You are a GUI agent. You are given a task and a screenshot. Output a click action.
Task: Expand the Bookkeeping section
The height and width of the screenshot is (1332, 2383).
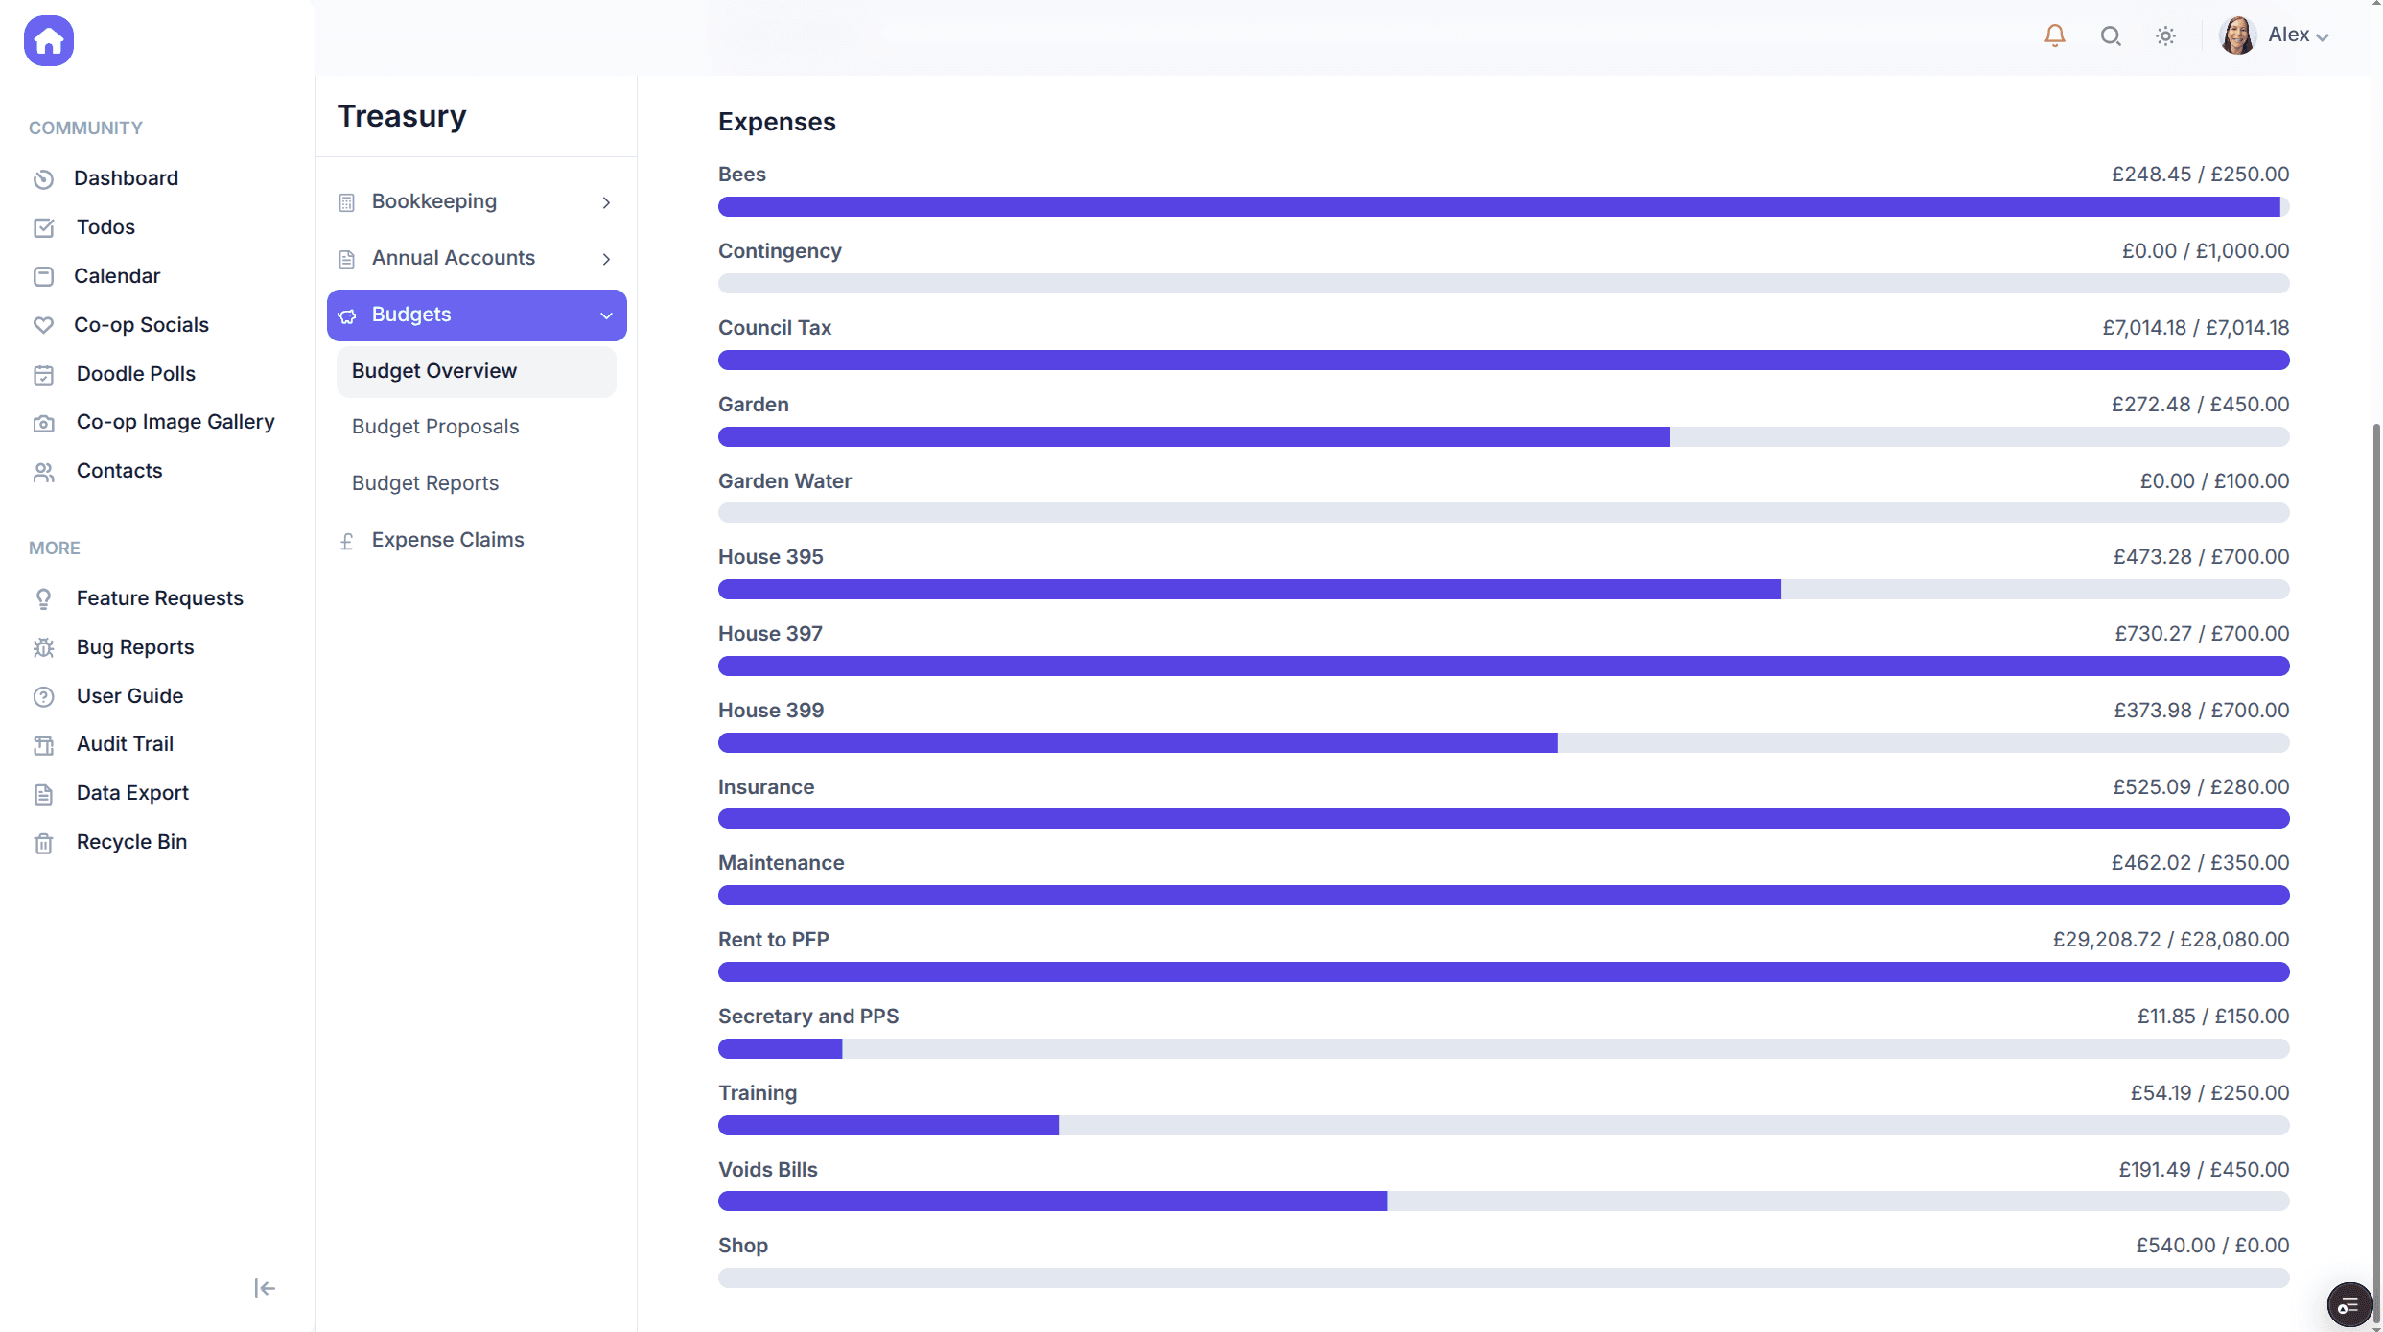tap(477, 201)
